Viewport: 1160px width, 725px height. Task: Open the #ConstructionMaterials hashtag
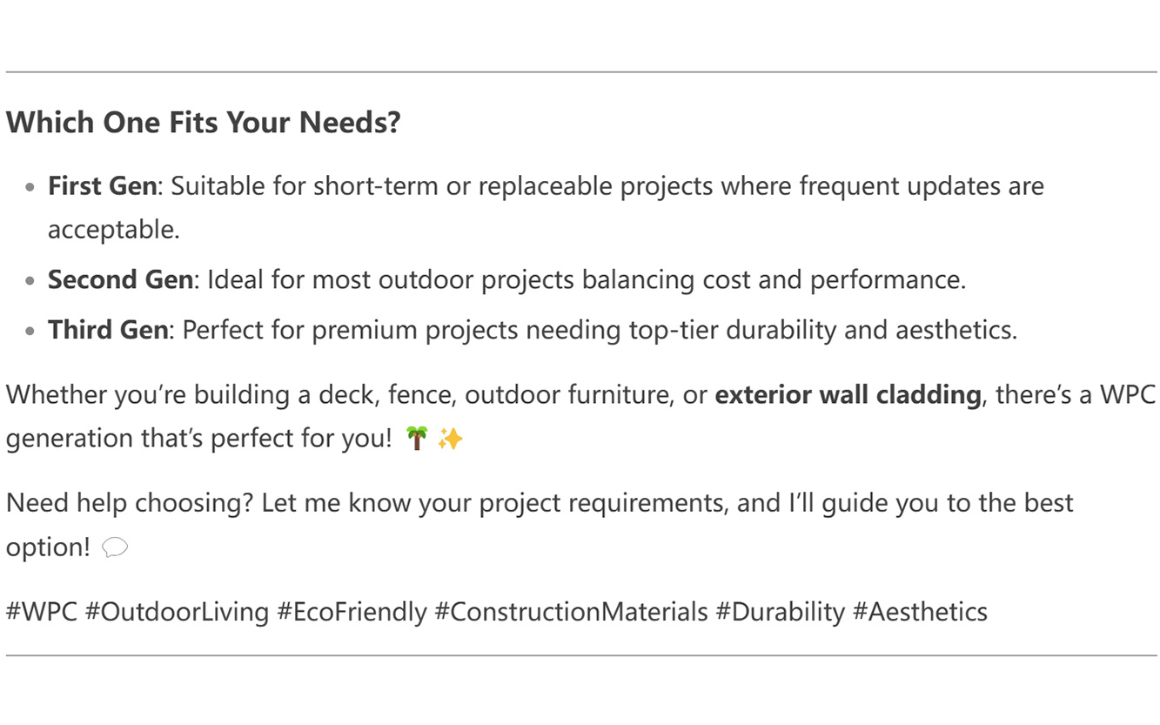tap(571, 612)
